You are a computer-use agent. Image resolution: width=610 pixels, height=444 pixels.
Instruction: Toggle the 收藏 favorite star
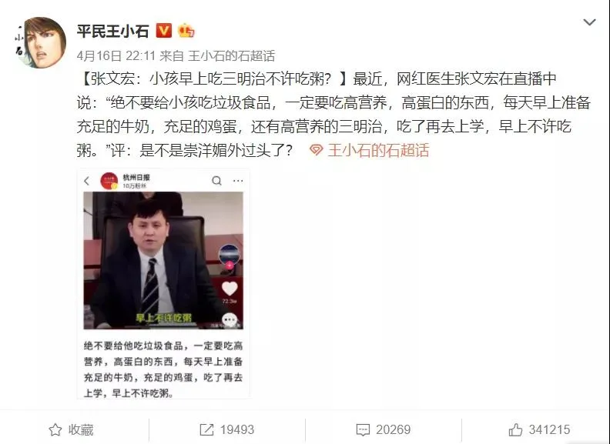(71, 429)
